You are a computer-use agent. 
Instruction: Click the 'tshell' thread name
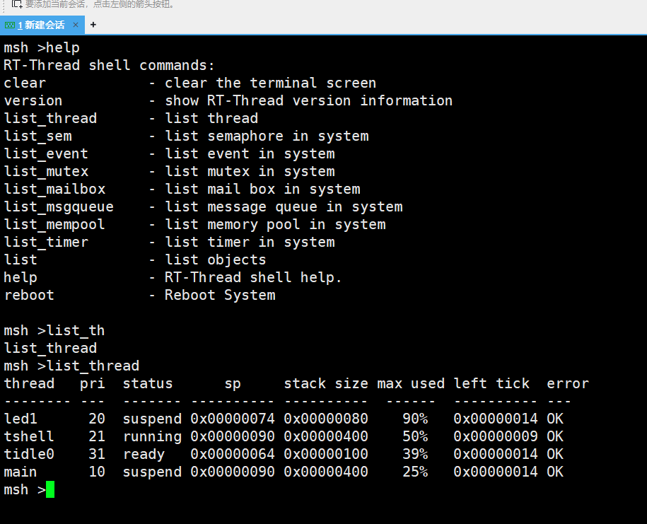tap(29, 436)
